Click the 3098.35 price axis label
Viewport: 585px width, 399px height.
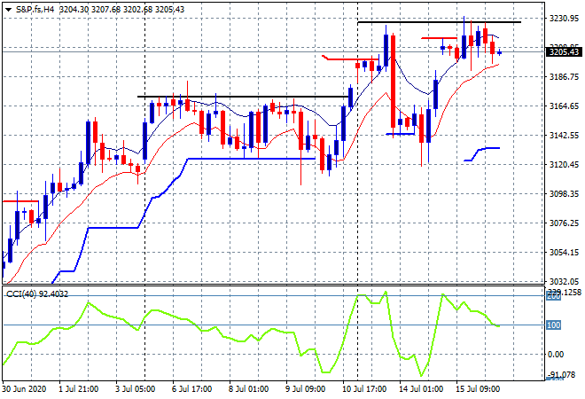tap(564, 193)
